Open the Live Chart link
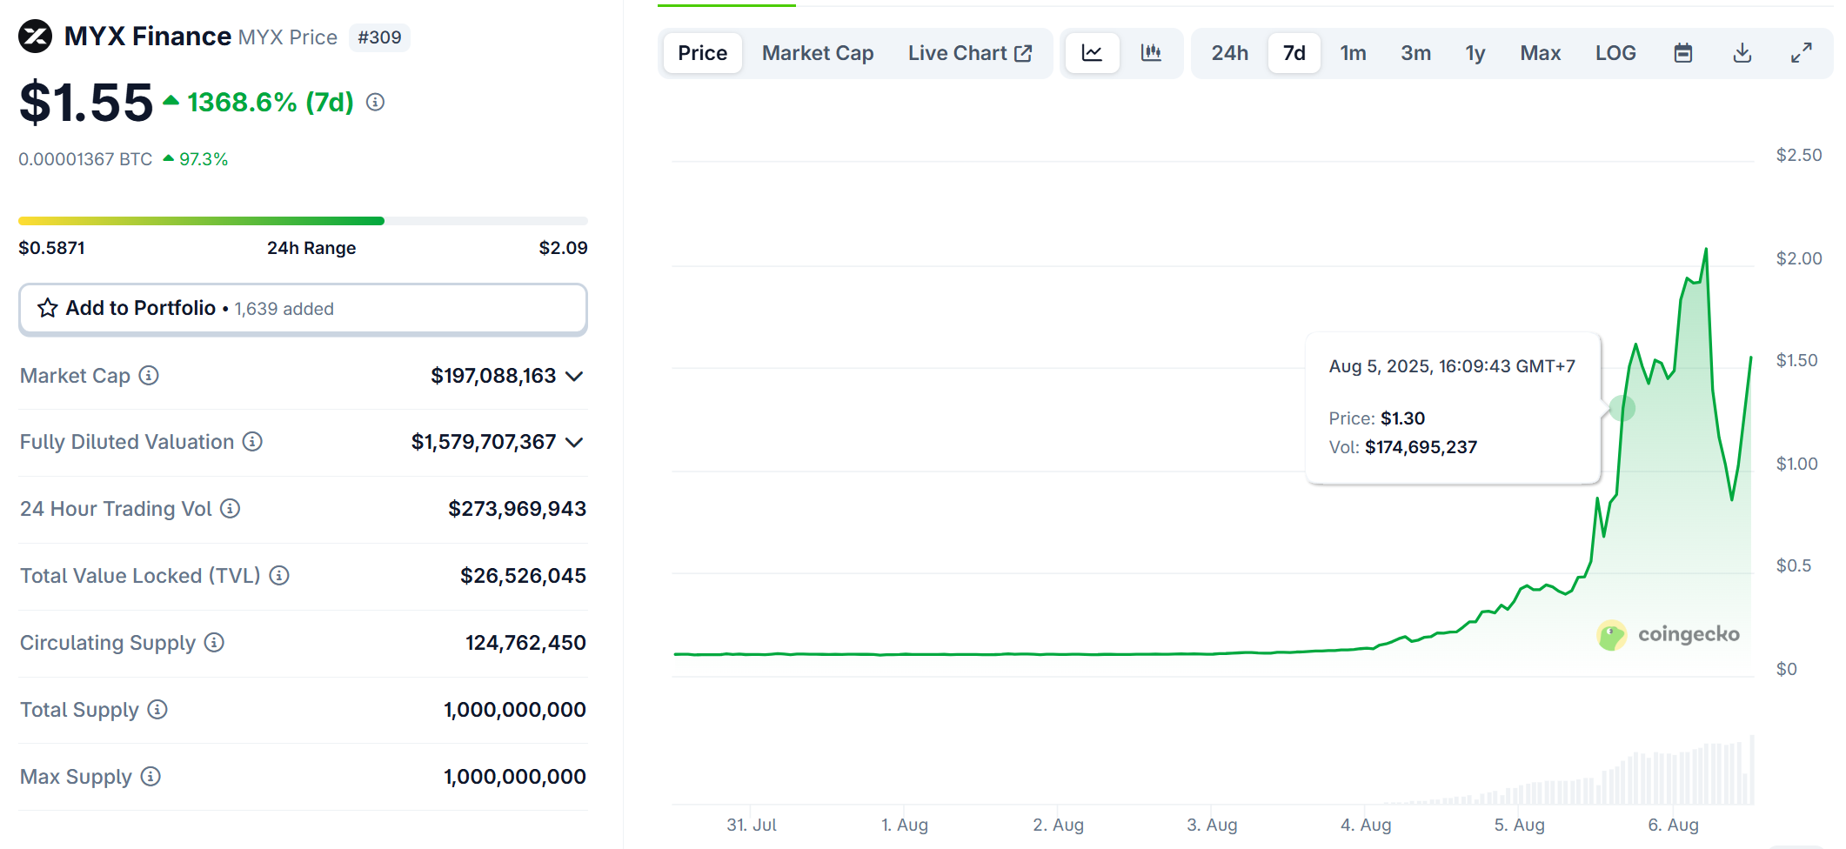Viewport: 1846px width, 849px height. coord(970,53)
